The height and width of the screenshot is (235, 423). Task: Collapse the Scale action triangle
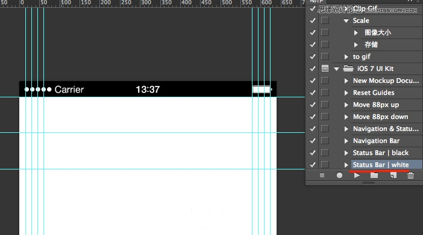point(346,20)
